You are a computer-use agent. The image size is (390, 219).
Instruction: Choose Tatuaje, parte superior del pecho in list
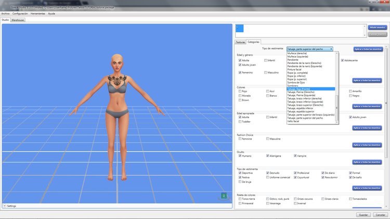305,118
